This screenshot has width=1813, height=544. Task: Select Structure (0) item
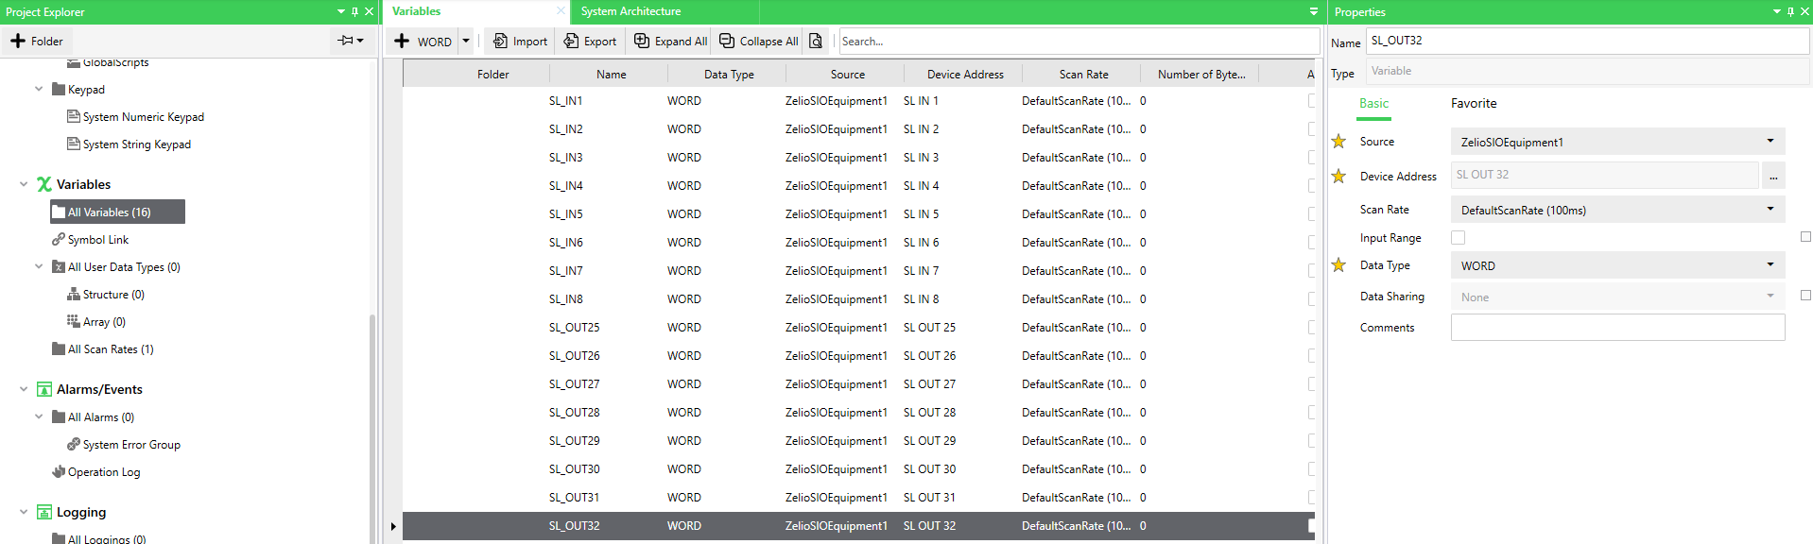[x=113, y=295]
